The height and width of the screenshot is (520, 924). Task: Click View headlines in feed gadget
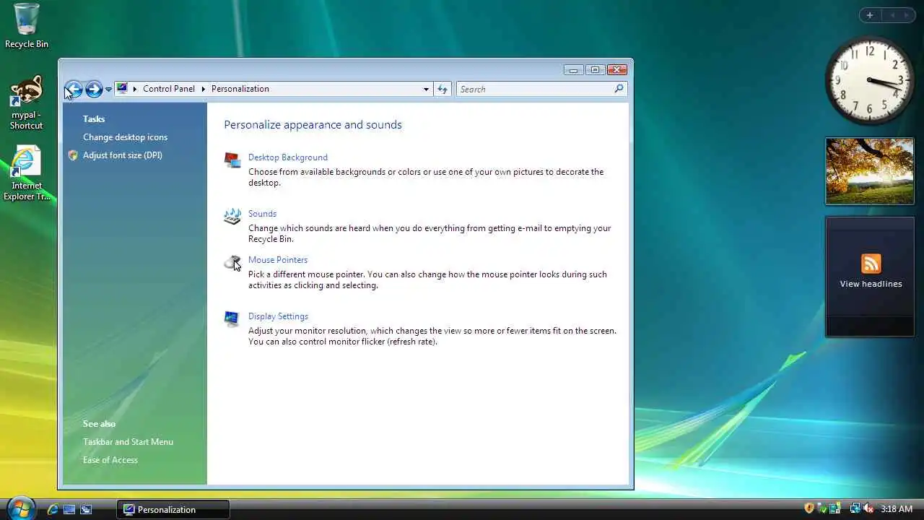point(871,284)
